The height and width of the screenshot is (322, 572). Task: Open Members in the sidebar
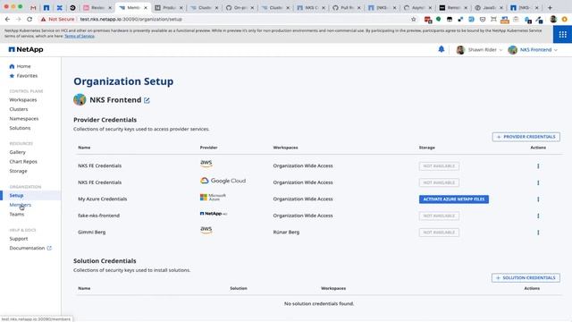pos(20,205)
